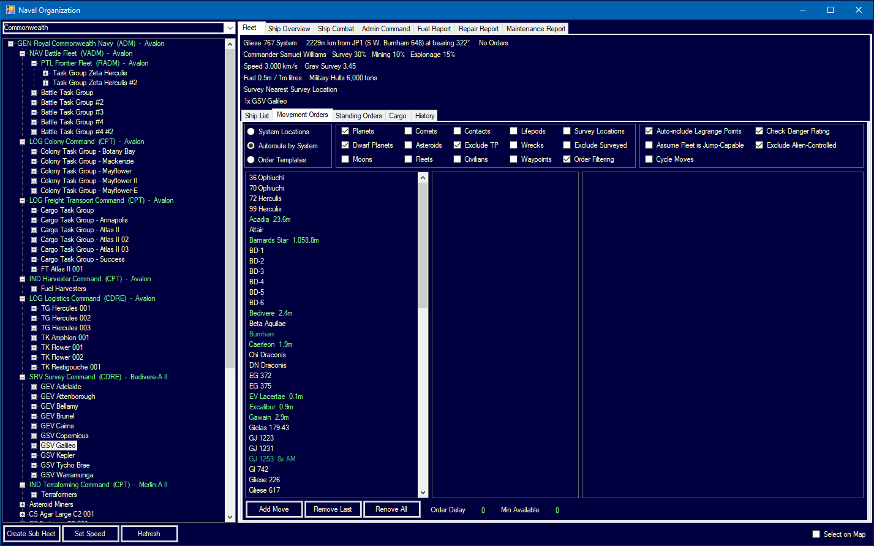Disable Auto-include Lagrange Points
This screenshot has height=546, width=874.
(x=649, y=131)
